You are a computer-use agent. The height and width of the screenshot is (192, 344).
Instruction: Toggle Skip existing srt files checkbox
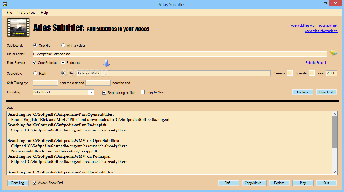(x=104, y=93)
